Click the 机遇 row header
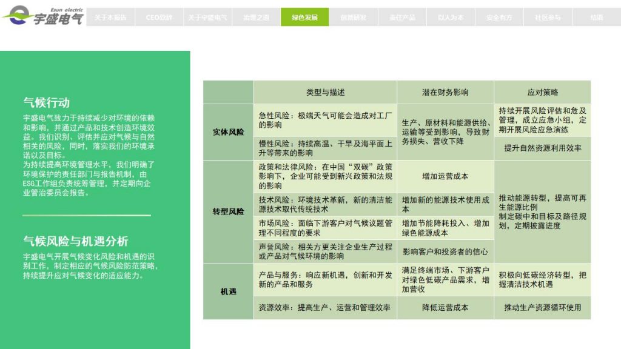621x349 pixels. click(x=228, y=291)
